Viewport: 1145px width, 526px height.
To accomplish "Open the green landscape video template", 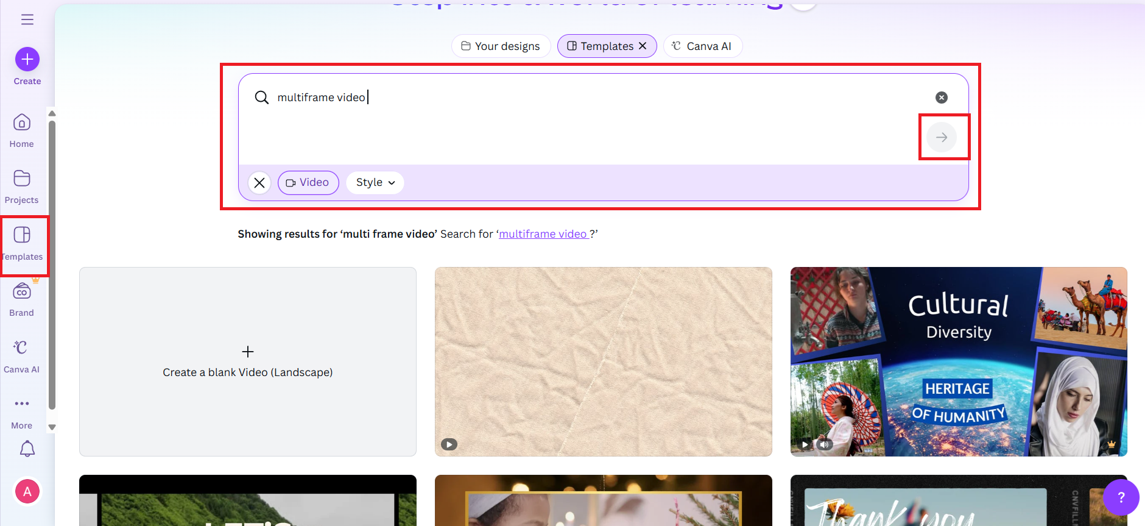I will tap(248, 500).
